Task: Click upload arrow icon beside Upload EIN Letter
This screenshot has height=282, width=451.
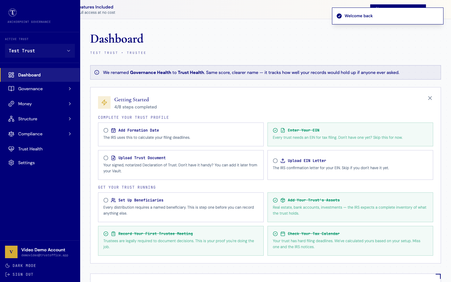Action: [283, 161]
